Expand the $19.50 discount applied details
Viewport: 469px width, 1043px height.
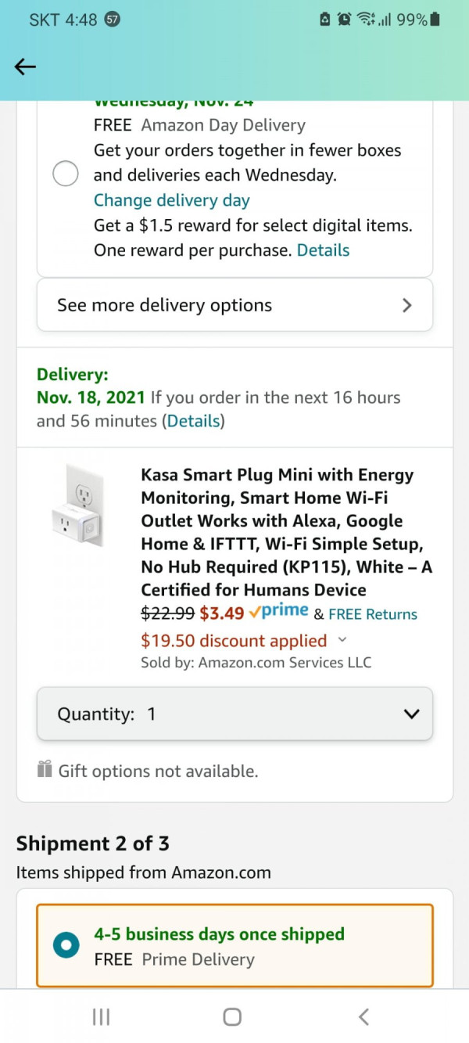(342, 640)
